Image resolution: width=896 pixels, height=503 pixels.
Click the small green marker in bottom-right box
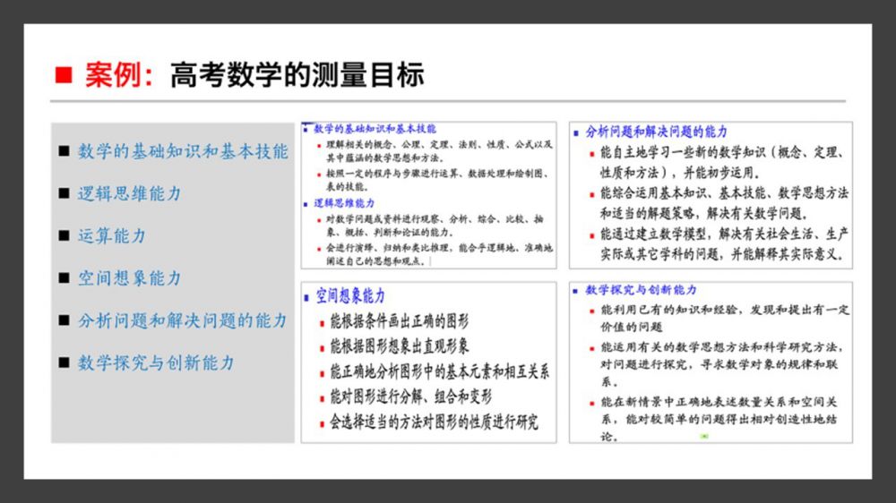click(704, 436)
